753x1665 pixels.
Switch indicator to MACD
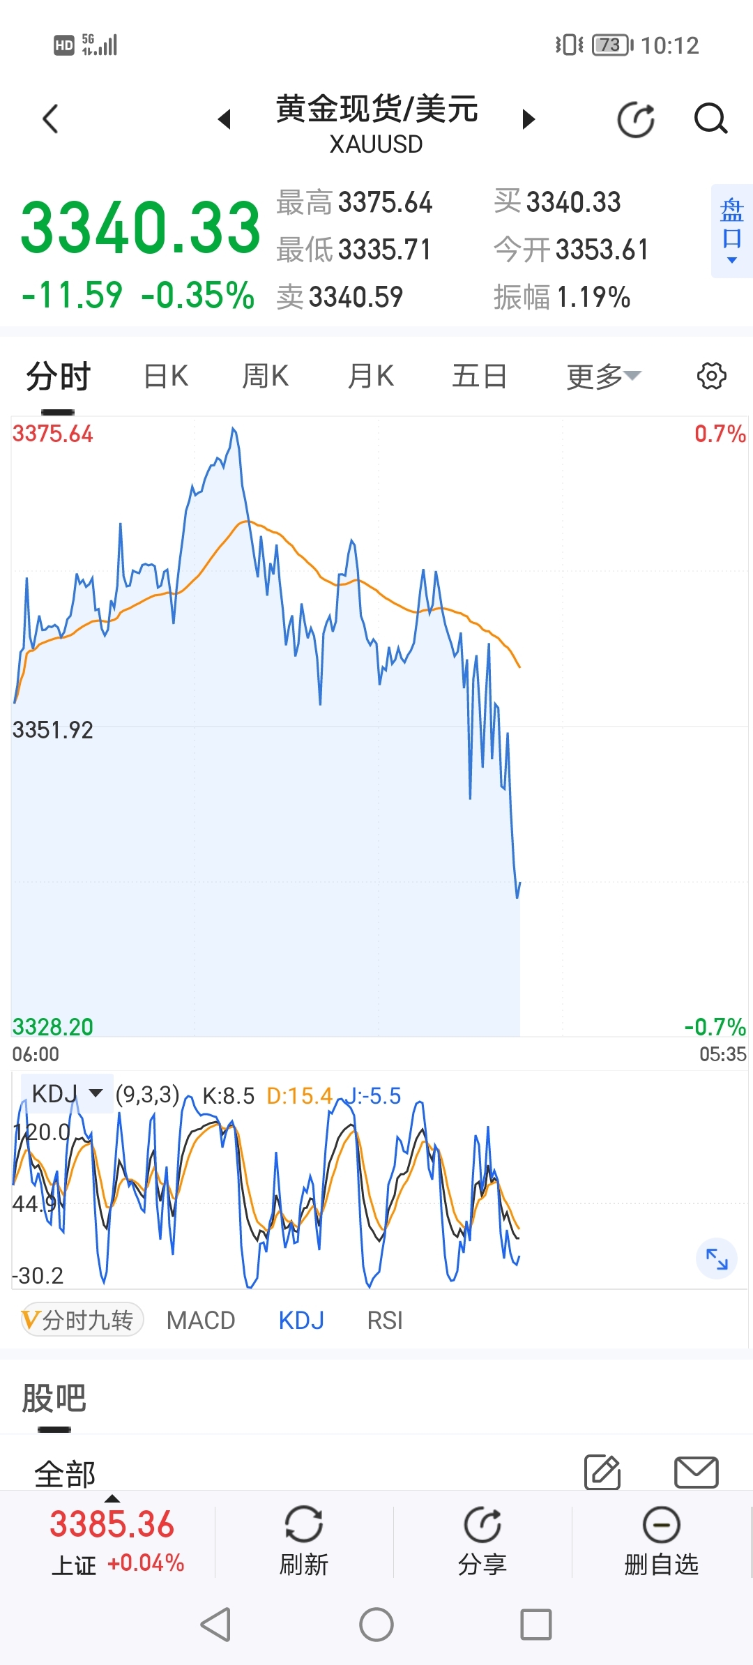201,1320
